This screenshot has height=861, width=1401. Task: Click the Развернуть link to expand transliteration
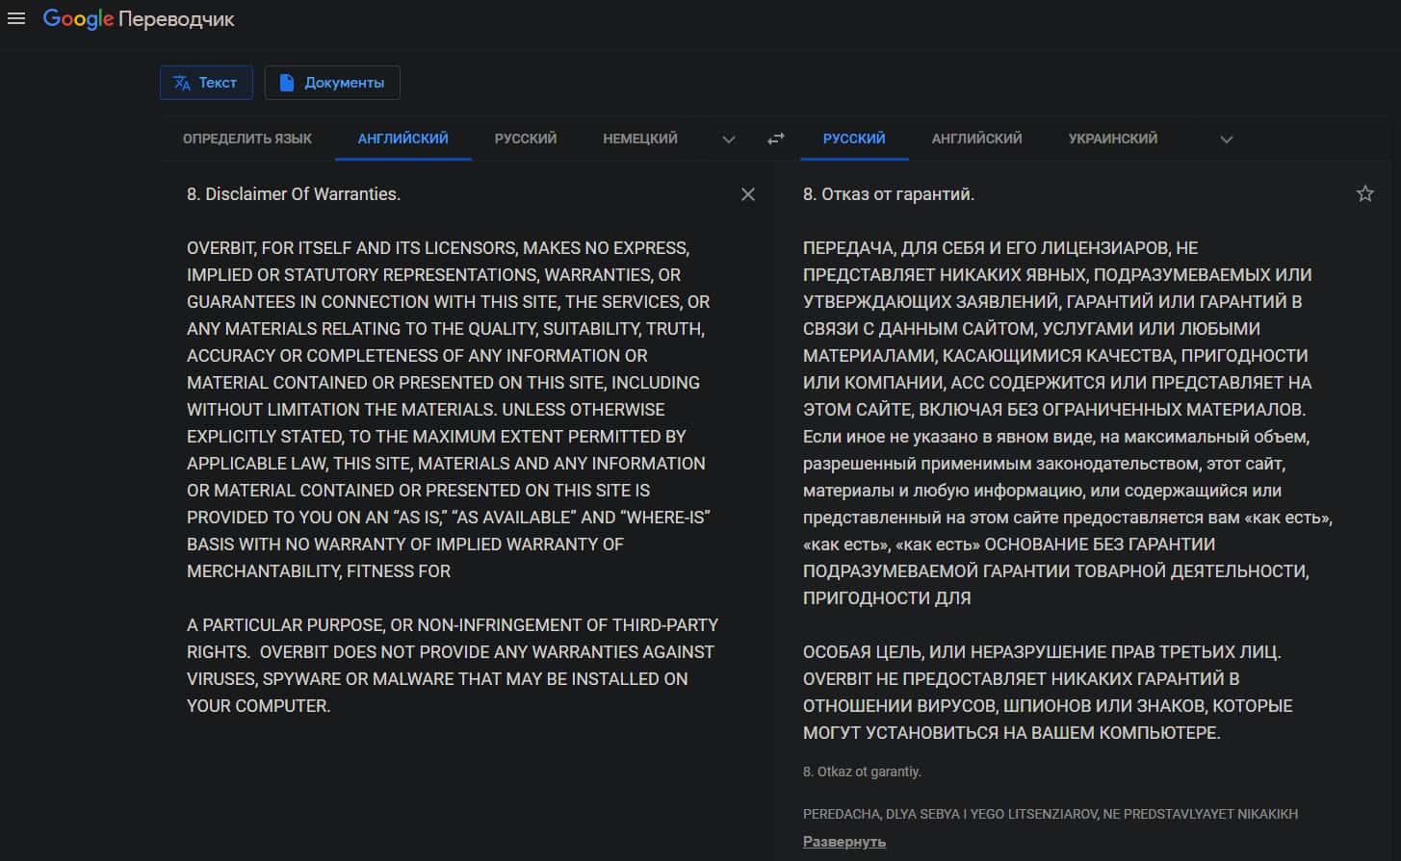click(x=844, y=842)
